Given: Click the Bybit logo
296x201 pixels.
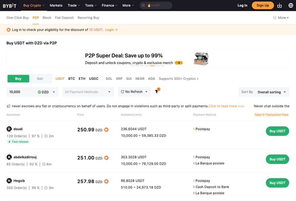Looking at the screenshot, I should (10, 6).
